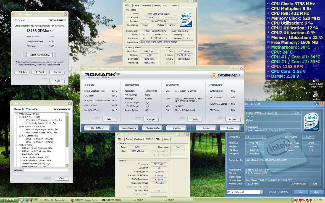Click the Demo button
The width and height of the screenshot is (325, 203).
tap(206, 128)
